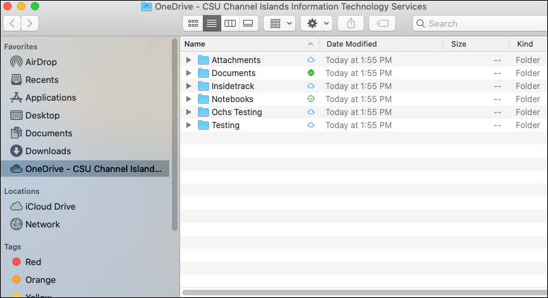Screen dimensions: 548x298
Task: Sort by the Kind column header
Action: point(528,44)
